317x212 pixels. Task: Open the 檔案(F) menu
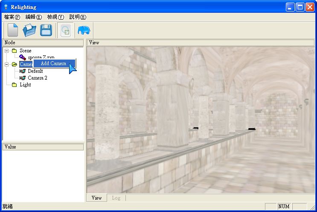coord(12,17)
